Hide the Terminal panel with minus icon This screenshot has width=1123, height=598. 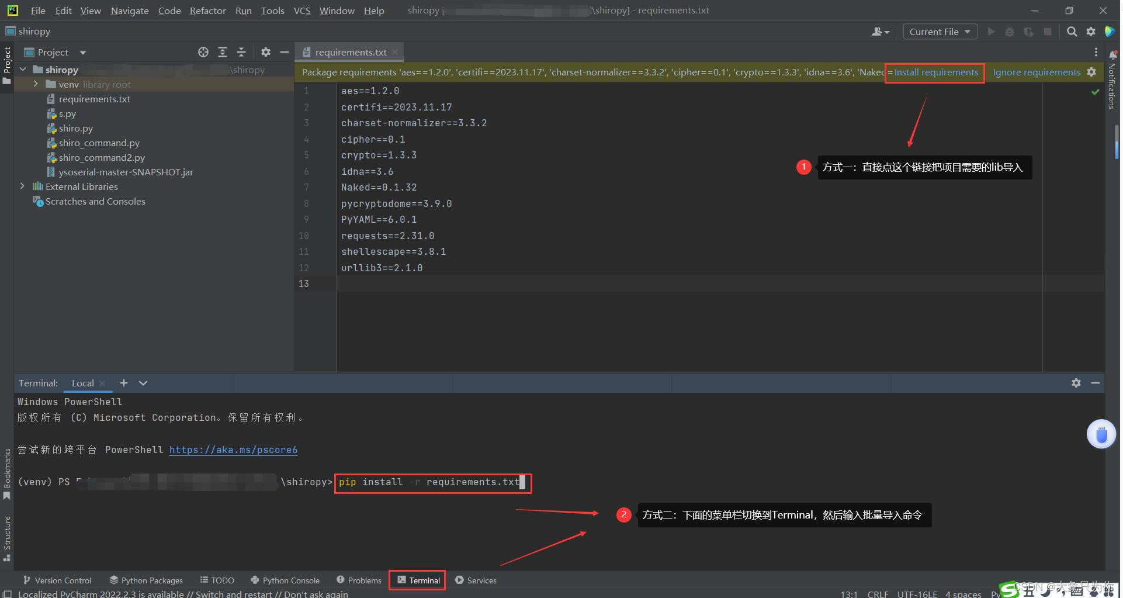(1096, 383)
